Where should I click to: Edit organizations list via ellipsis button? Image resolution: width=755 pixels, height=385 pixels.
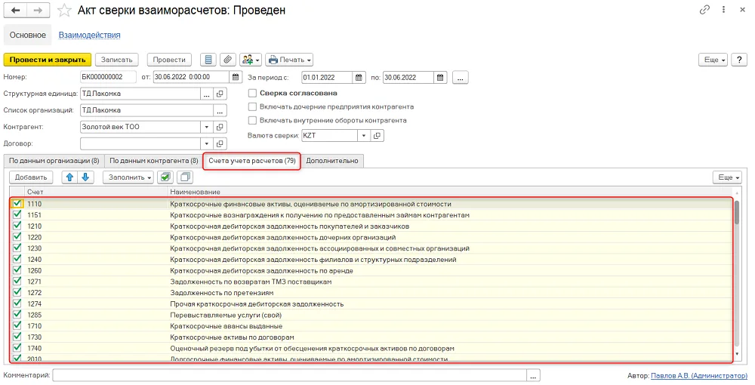point(220,110)
